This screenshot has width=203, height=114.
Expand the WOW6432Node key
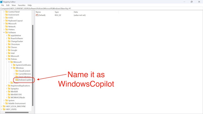point(7,98)
